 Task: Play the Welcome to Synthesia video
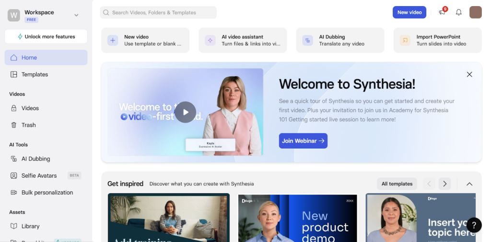coord(186,112)
